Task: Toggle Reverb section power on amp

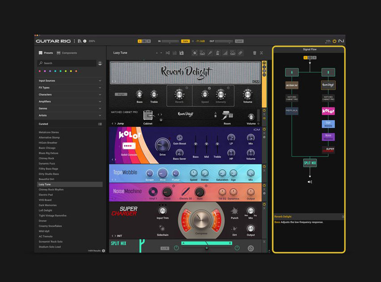Action: coord(187,88)
